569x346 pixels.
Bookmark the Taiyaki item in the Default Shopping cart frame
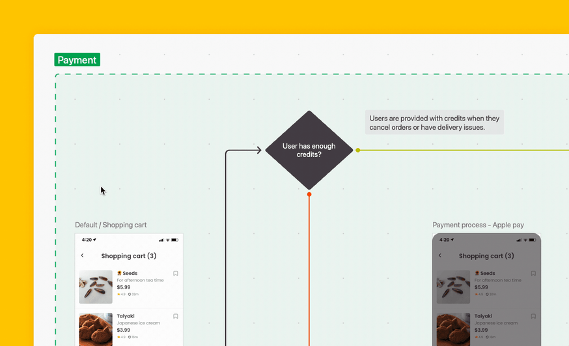coord(176,316)
